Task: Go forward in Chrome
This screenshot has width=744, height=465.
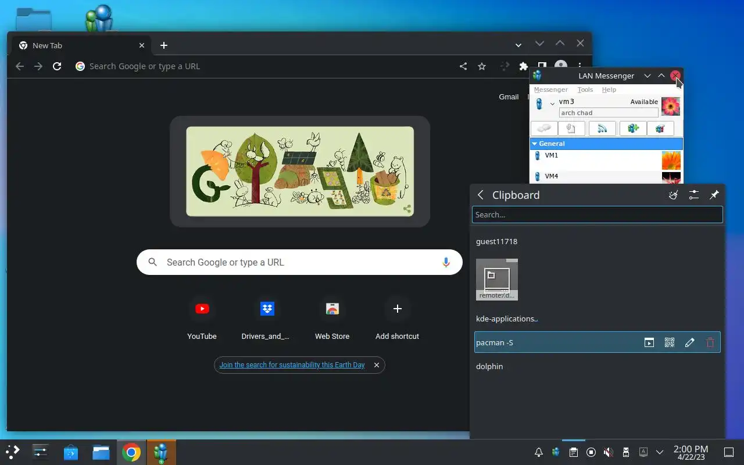Action: [38, 66]
